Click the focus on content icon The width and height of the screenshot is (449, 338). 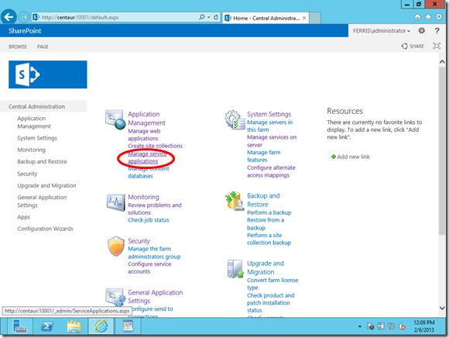437,46
